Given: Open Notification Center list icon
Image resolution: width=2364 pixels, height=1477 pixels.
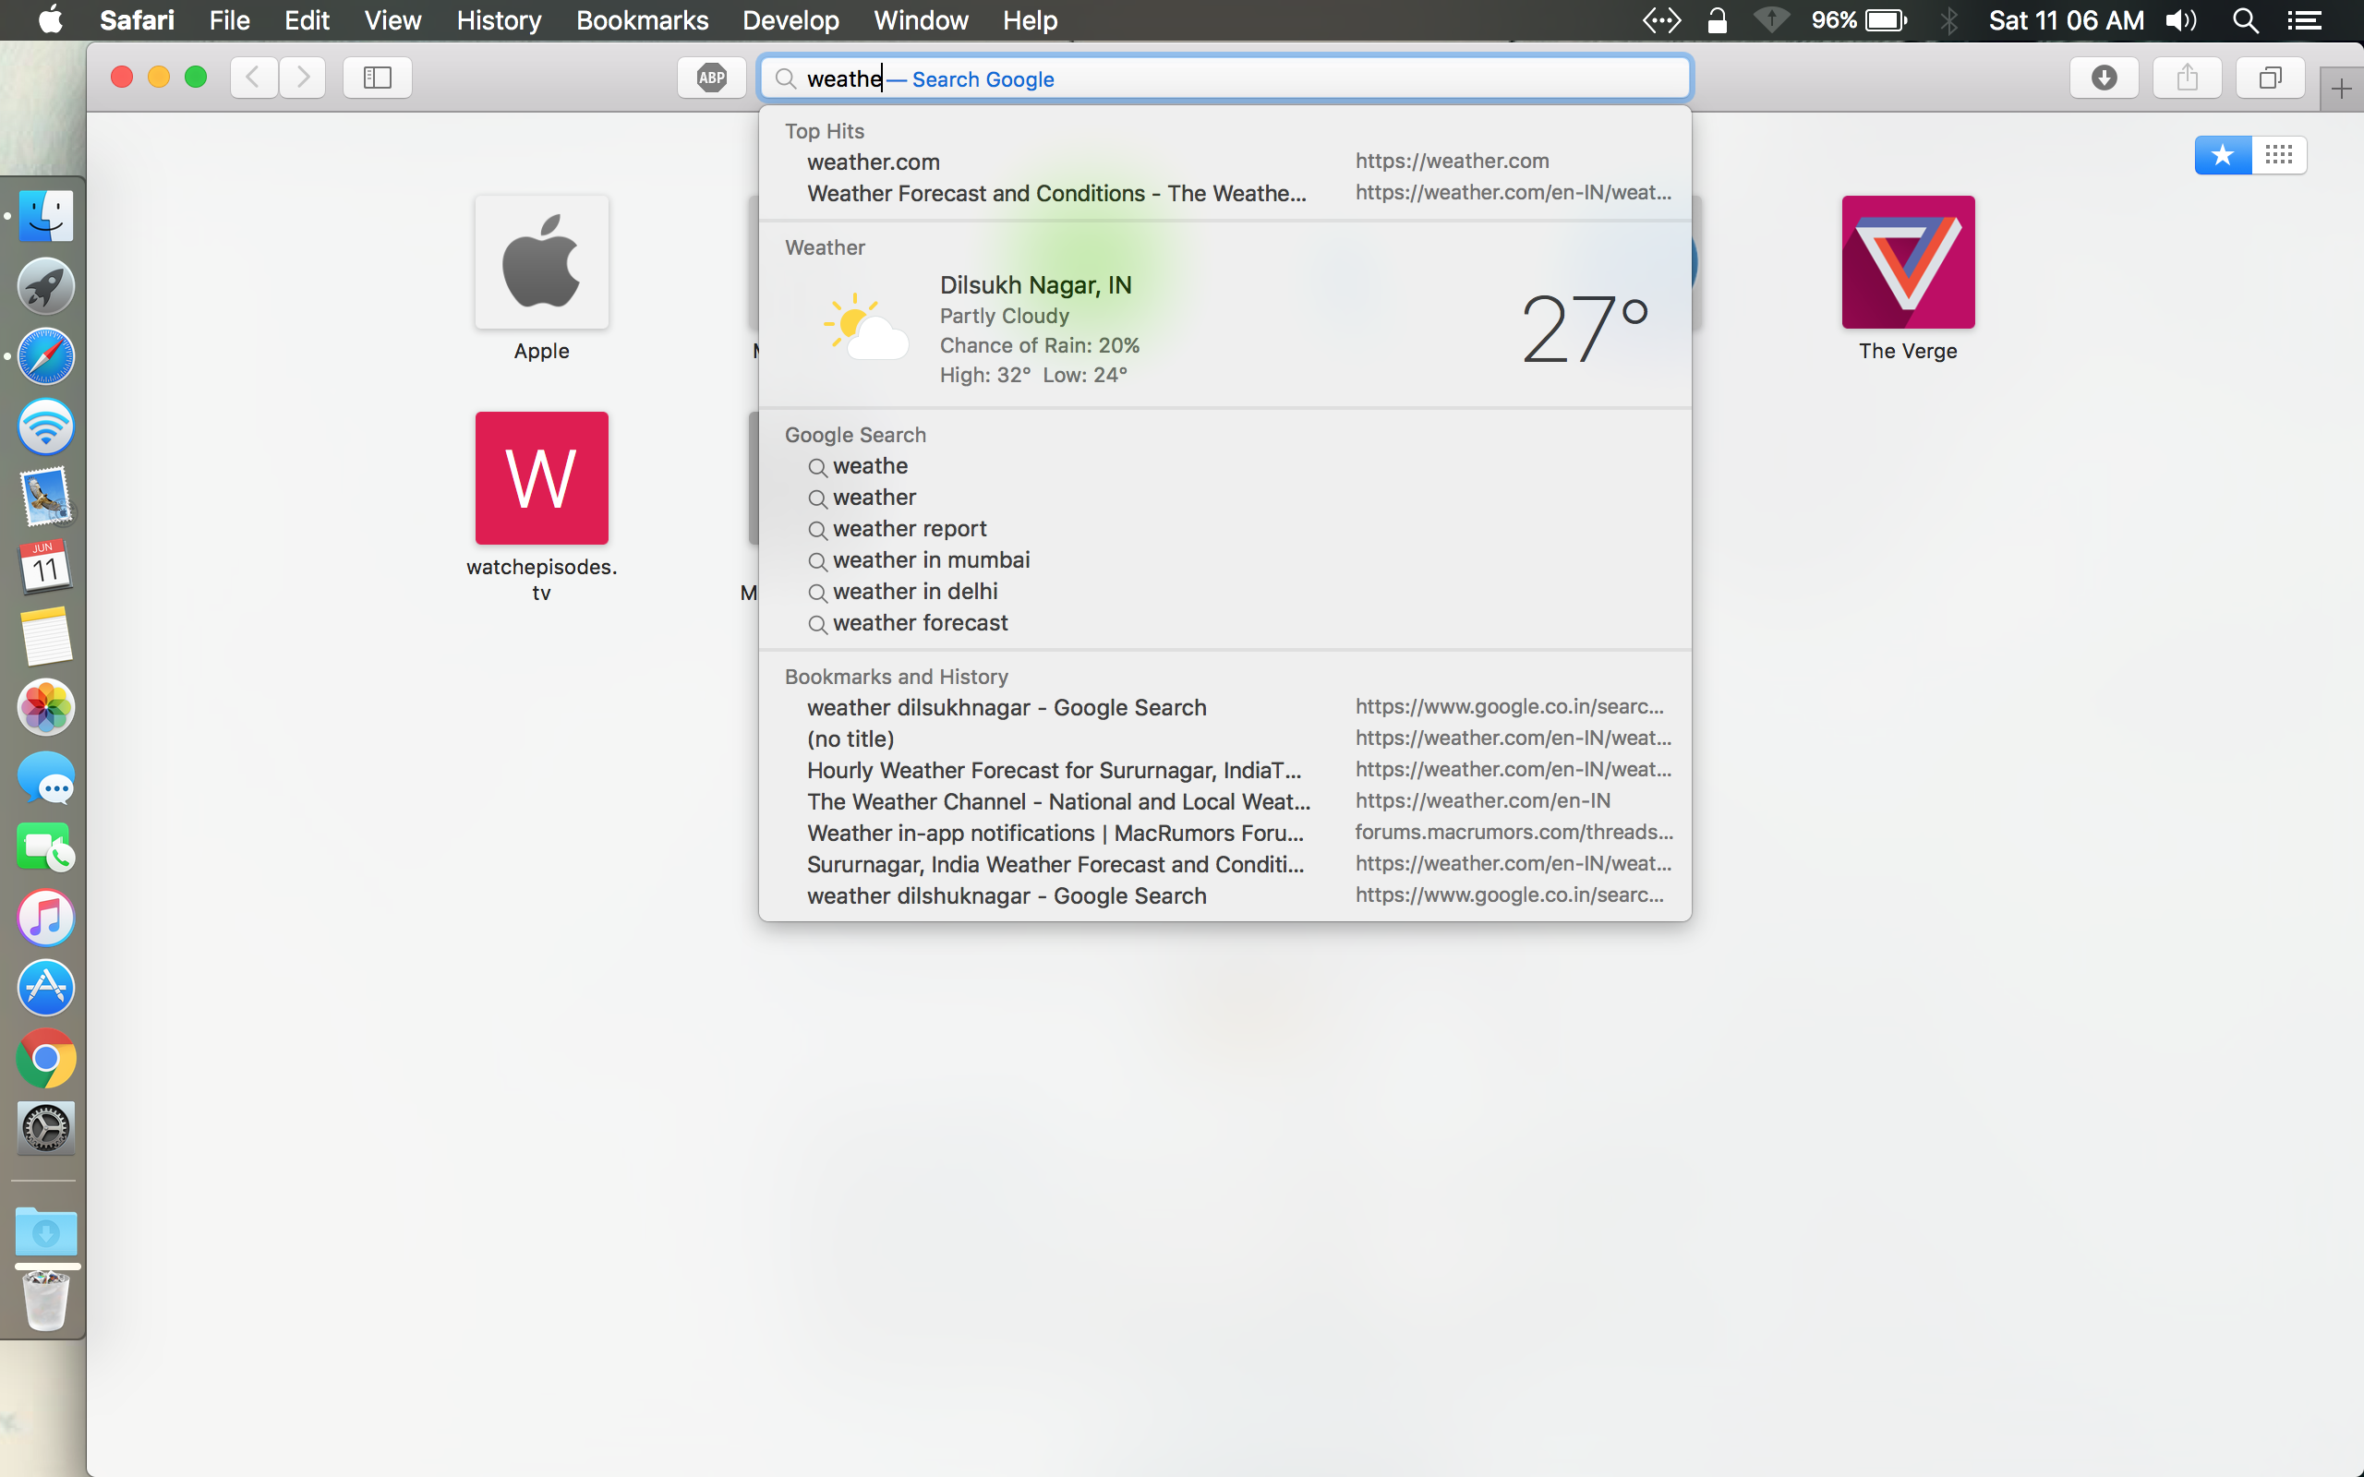Looking at the screenshot, I should 2304,19.
